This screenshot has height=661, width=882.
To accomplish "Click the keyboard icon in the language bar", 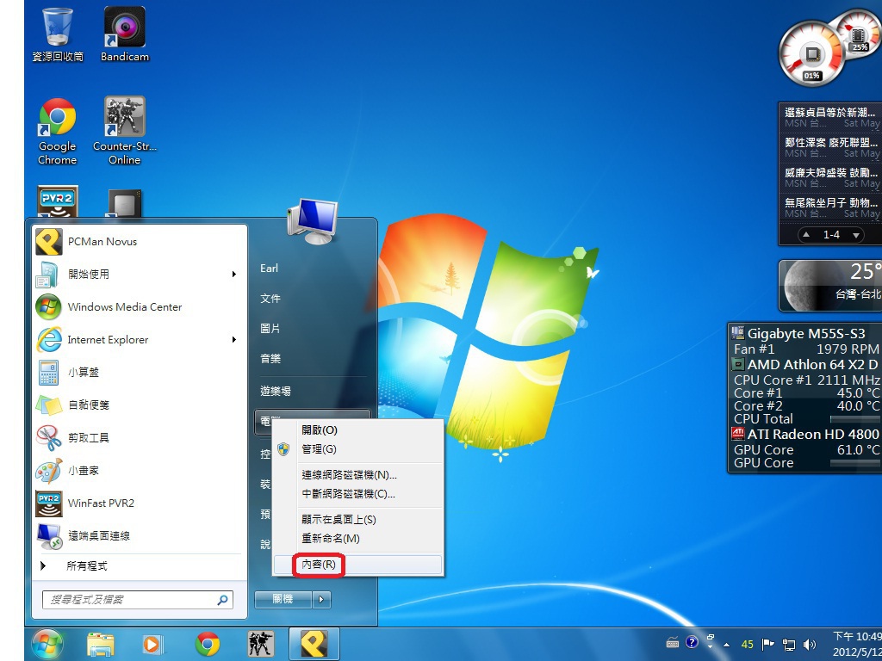I will tap(673, 642).
